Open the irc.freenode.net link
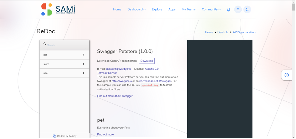The height and width of the screenshot is (139, 296). (x=149, y=81)
